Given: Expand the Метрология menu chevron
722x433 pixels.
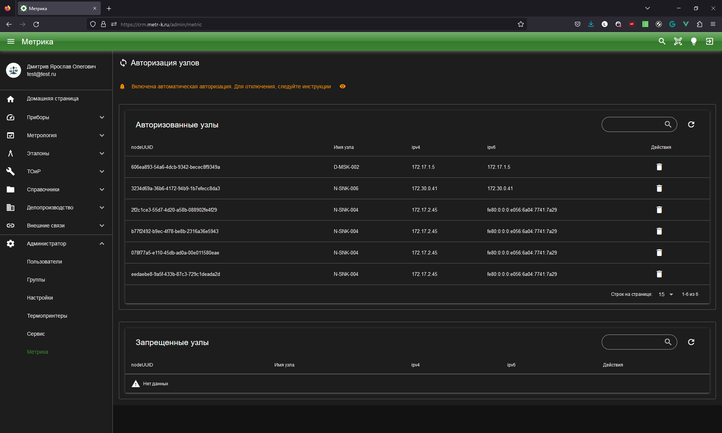Looking at the screenshot, I should pyautogui.click(x=102, y=135).
